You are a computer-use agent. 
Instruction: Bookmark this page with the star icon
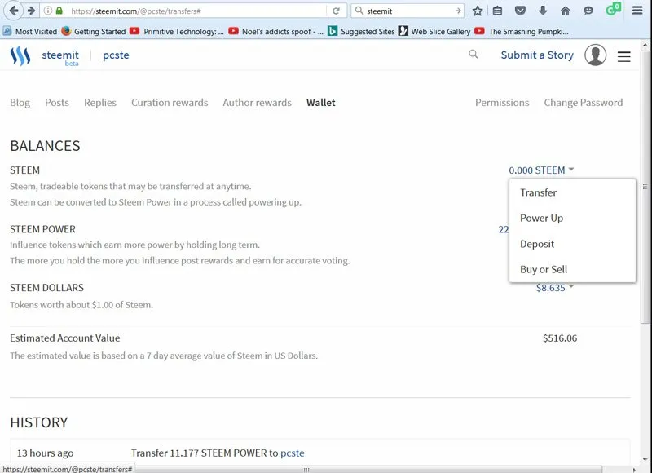[478, 11]
